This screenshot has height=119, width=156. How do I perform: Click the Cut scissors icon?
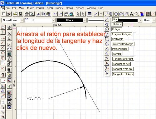[38, 14]
